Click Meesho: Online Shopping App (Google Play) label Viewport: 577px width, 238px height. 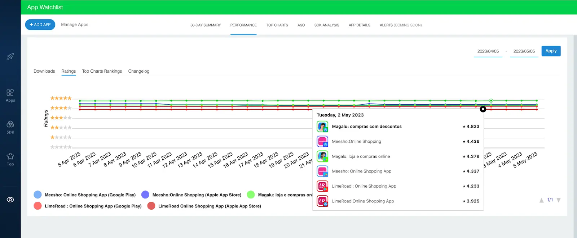pos(90,195)
